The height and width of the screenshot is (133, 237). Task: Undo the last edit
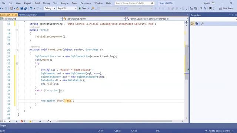[31, 8]
